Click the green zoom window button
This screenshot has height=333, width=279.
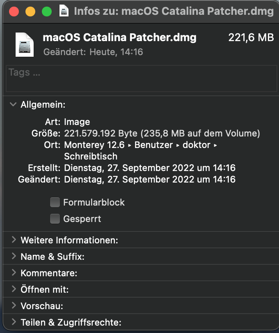point(47,11)
